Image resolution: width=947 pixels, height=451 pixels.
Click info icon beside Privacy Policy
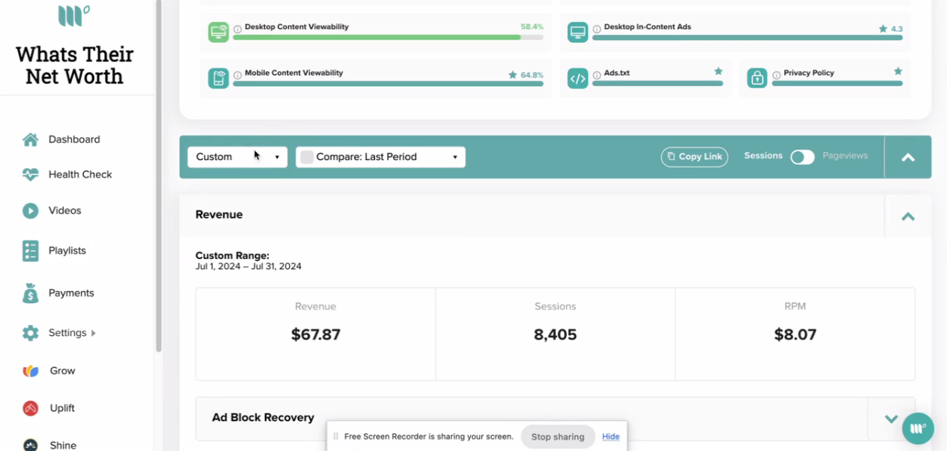click(776, 75)
